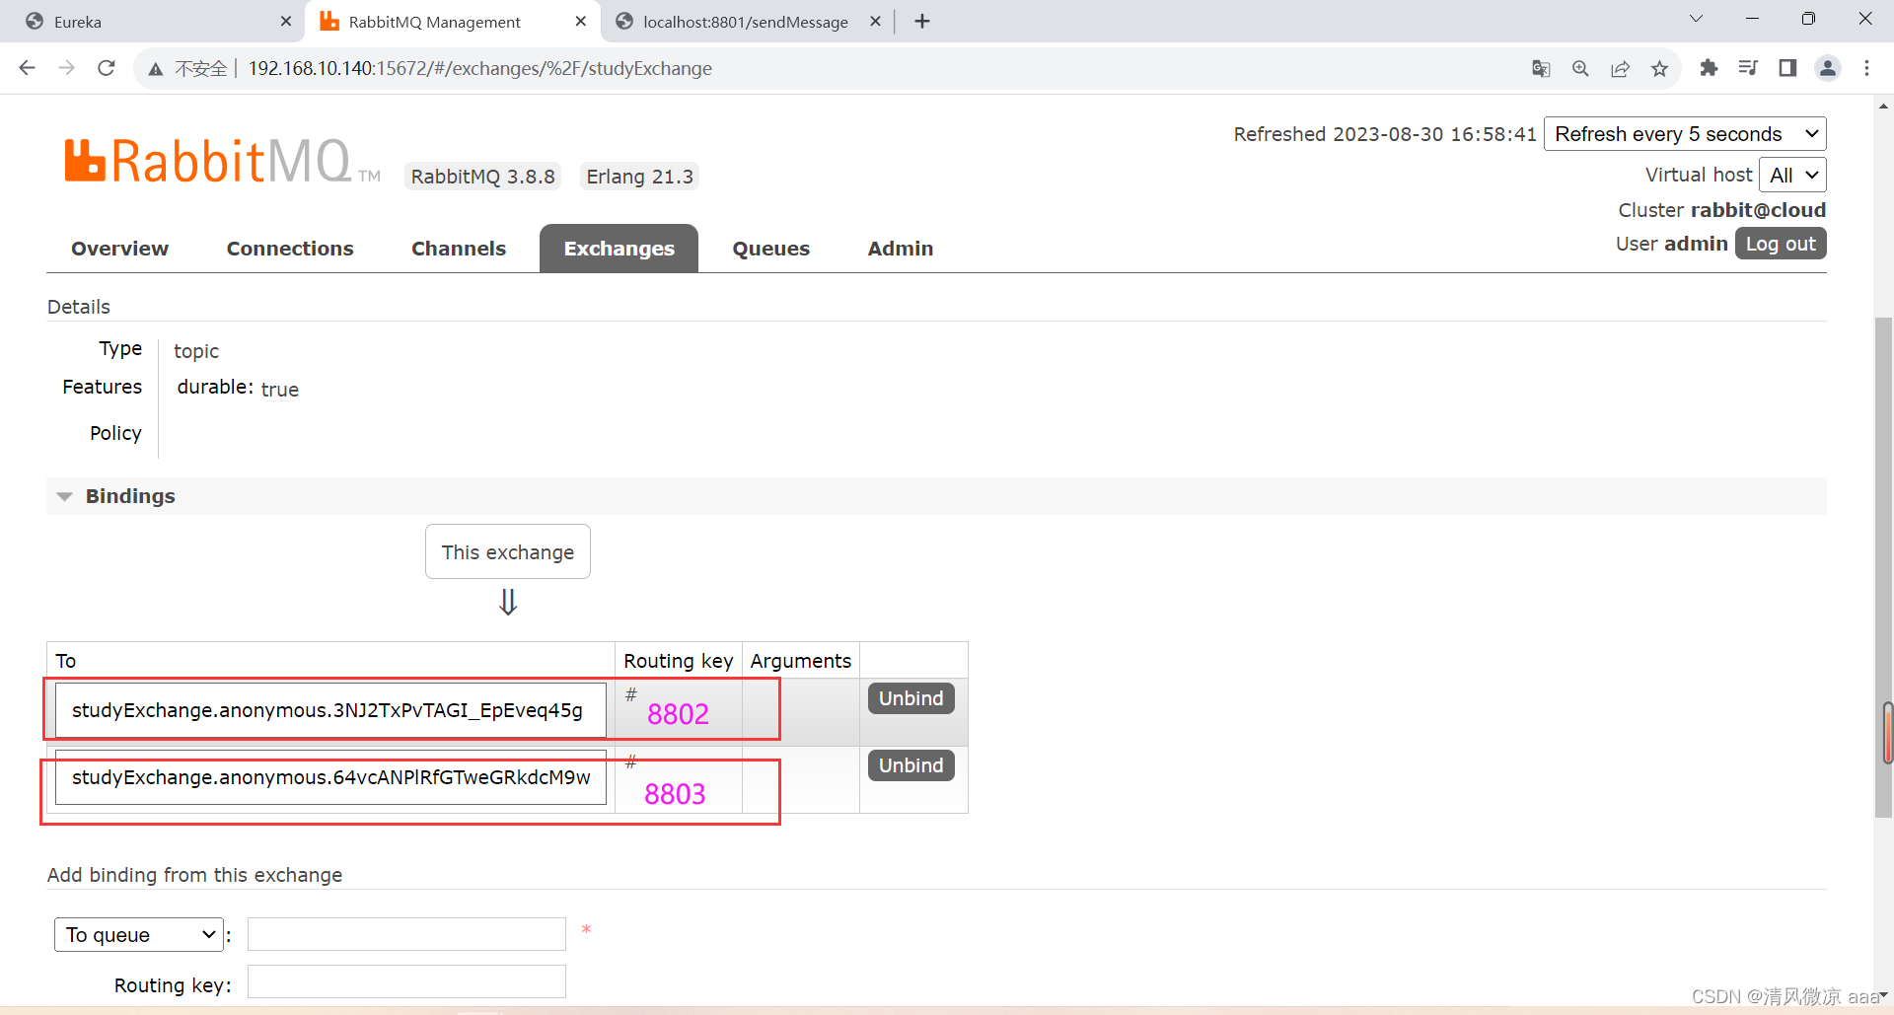
Task: Close the RabbitMQ Management tab
Action: pyautogui.click(x=580, y=21)
